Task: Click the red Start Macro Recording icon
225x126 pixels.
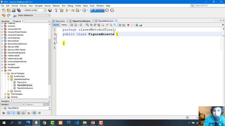Action: click(x=128, y=25)
